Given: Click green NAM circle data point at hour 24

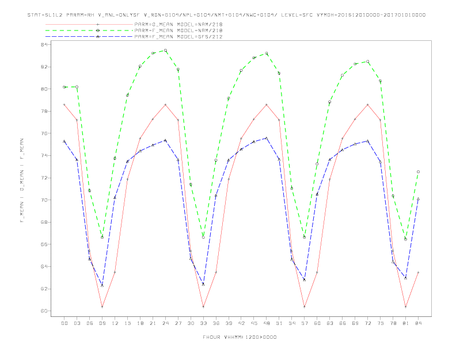Looking at the screenshot, I should click(x=165, y=50).
